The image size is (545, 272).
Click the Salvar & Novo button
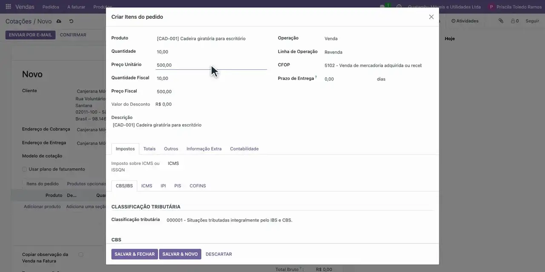click(180, 254)
